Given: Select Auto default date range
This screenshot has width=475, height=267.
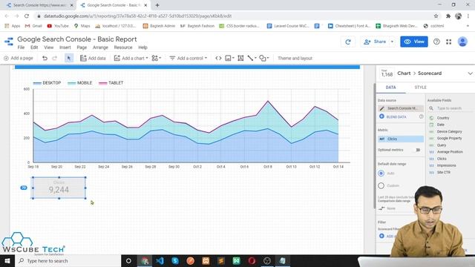Looking at the screenshot, I should coord(381,173).
